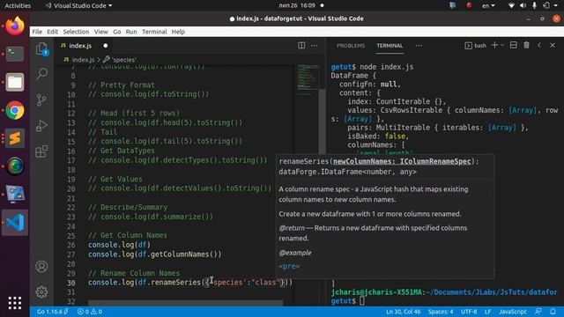This screenshot has height=317, width=564.
Task: Open Terminal app from the dock
Action: click(x=15, y=54)
